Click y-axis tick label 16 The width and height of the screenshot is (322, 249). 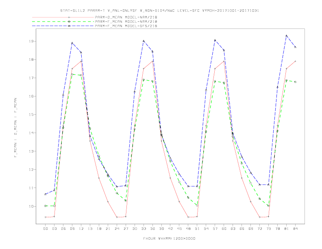point(31,96)
